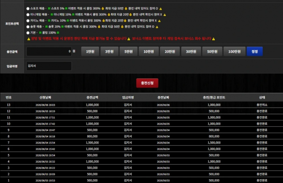The height and width of the screenshot is (183, 283).
Task: Click the 충전완료 status in row 2
Action: [x=262, y=174]
